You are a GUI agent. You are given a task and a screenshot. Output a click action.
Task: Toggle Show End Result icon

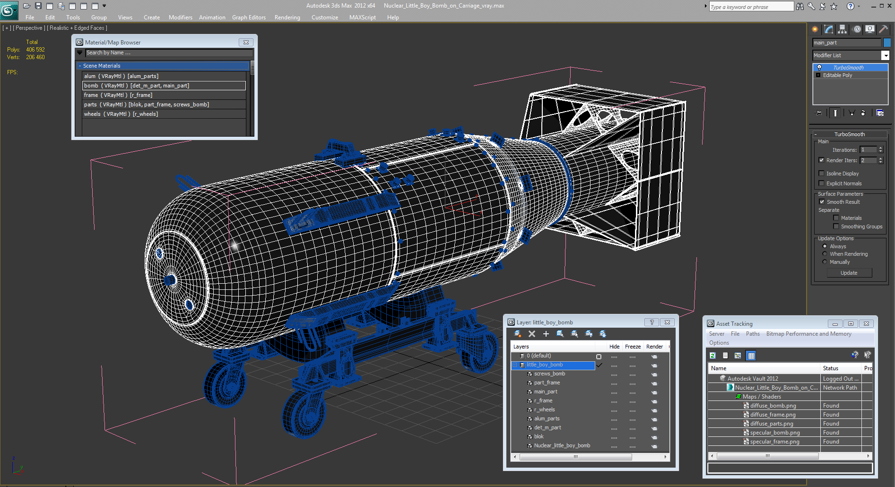click(x=835, y=113)
